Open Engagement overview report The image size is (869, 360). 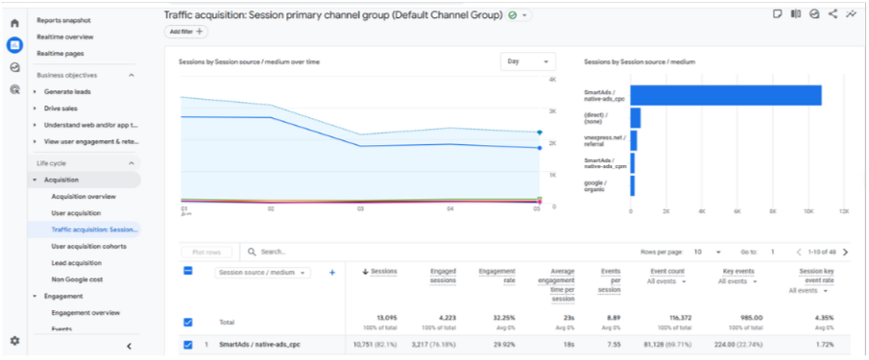85,313
